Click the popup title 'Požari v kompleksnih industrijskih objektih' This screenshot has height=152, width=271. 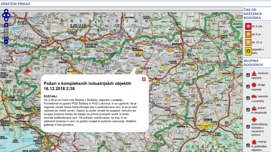(x=87, y=83)
